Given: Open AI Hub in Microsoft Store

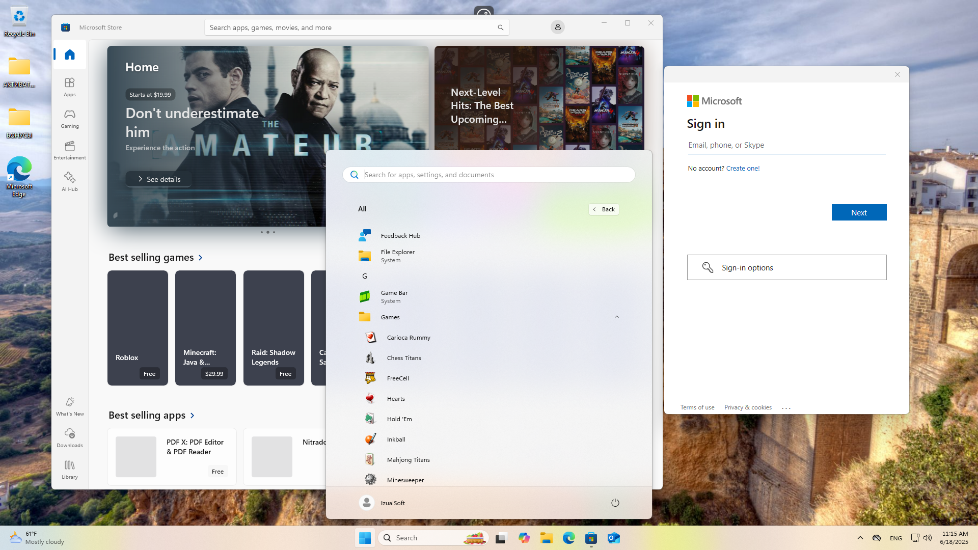Looking at the screenshot, I should (70, 182).
